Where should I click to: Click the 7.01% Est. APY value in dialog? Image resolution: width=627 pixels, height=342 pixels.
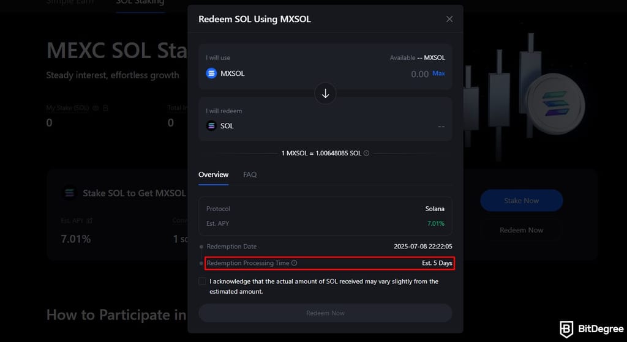pos(436,224)
